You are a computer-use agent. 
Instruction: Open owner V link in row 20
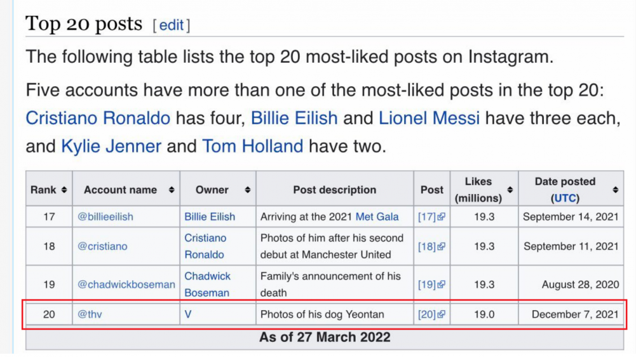click(188, 315)
